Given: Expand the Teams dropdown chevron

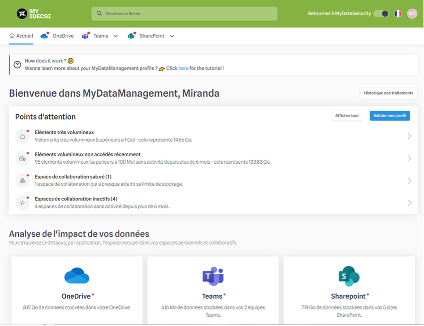Looking at the screenshot, I should tap(116, 36).
